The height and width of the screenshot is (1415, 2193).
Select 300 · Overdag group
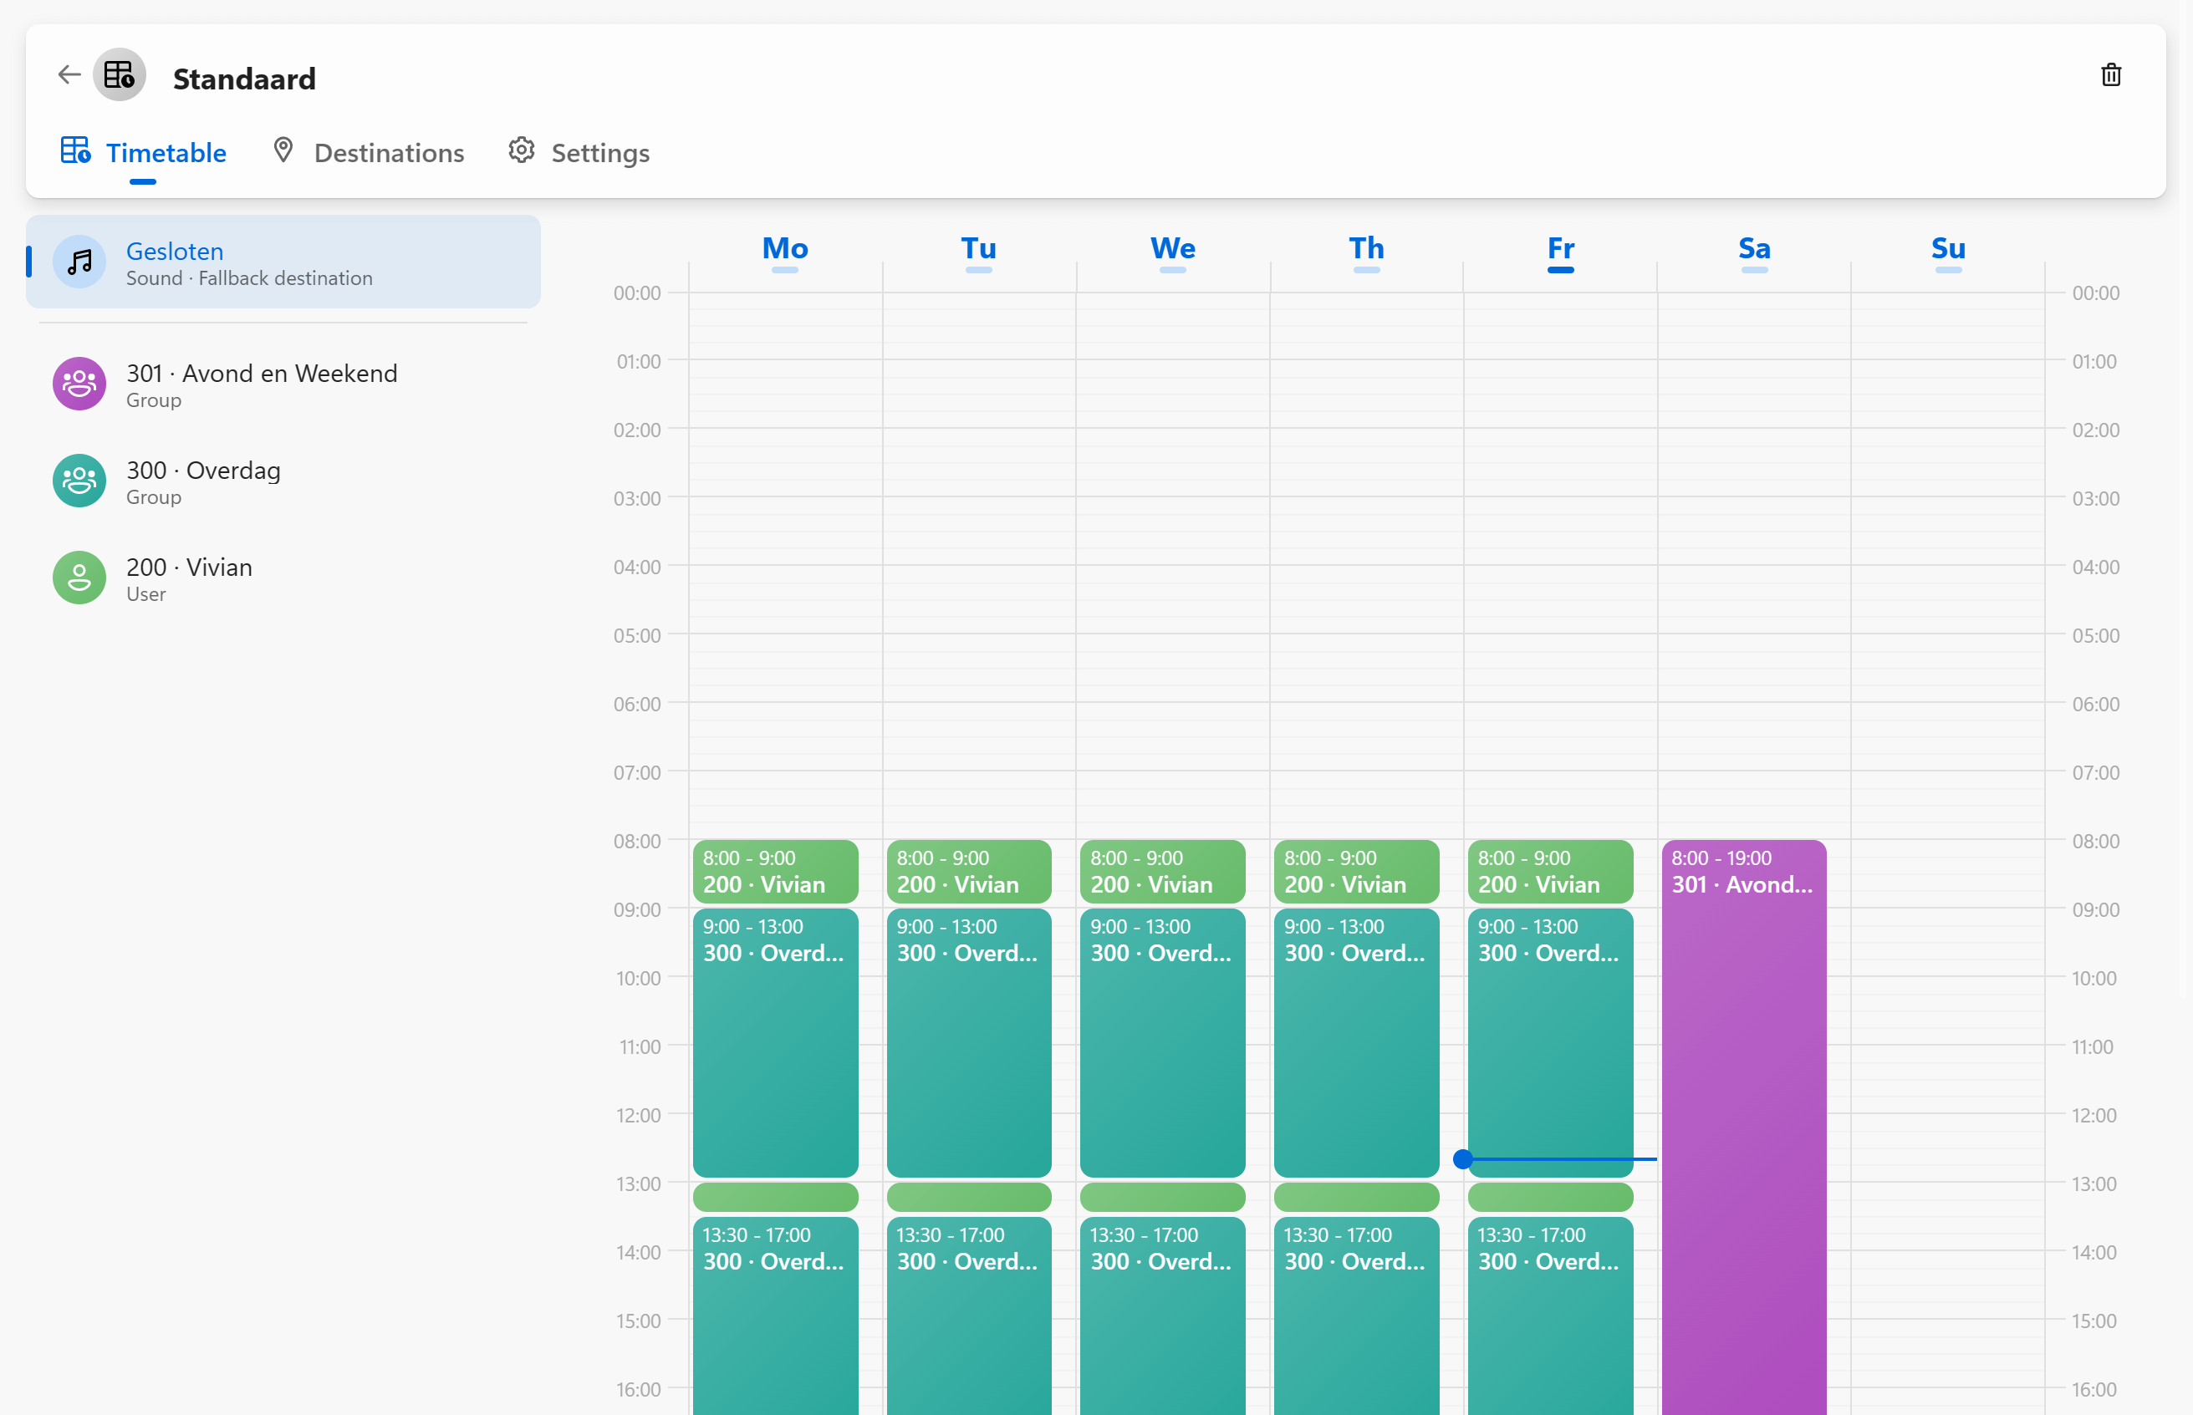tap(283, 481)
